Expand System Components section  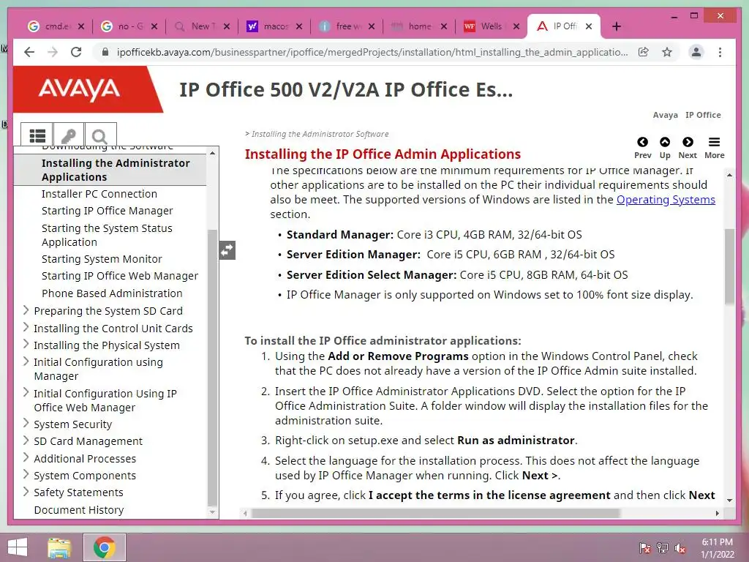(x=26, y=474)
